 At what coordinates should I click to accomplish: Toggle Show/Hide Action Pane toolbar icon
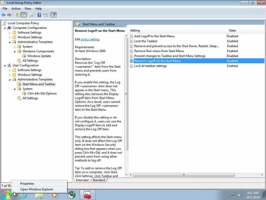tap(45, 15)
